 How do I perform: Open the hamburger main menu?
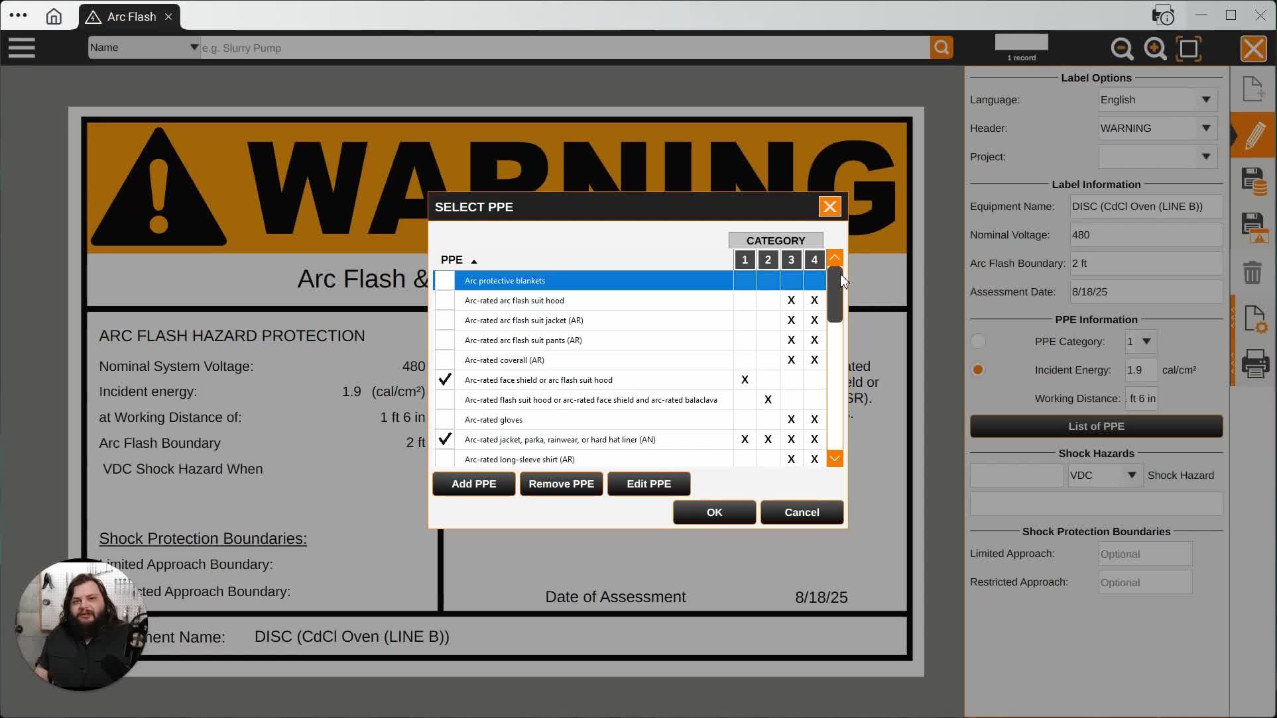click(21, 48)
